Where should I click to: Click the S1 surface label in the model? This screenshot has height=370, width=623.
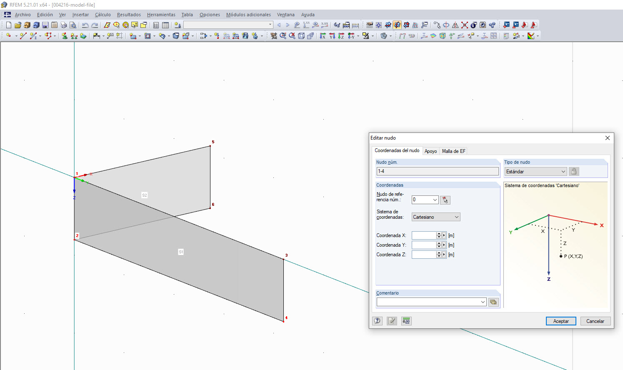click(181, 252)
